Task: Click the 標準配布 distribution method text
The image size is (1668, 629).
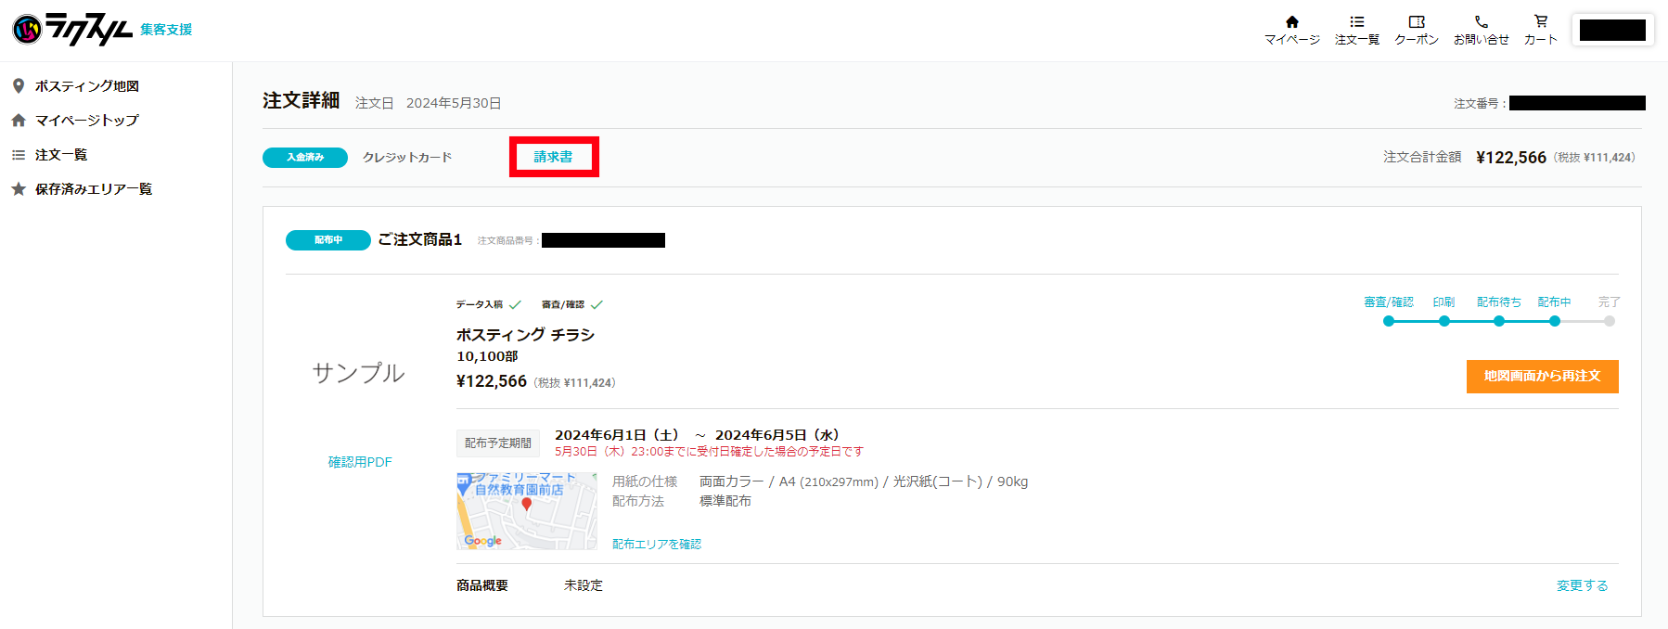Action: pyautogui.click(x=725, y=502)
